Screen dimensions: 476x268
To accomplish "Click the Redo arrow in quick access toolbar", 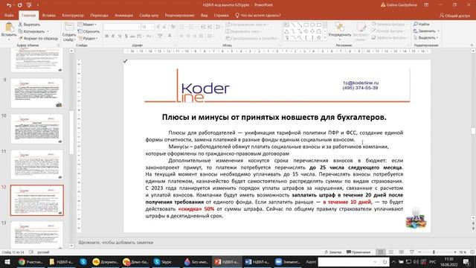I will click(20, 5).
